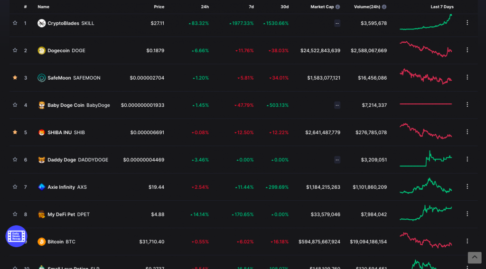Click Axie Infinity volume $1,101,860,209

(x=369, y=187)
